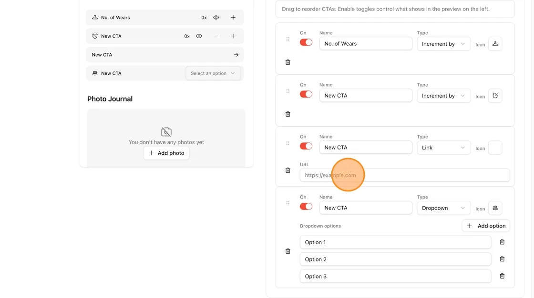The image size is (534, 298).
Task: Turn off the No. of Wears On toggle
Action: pos(306,42)
